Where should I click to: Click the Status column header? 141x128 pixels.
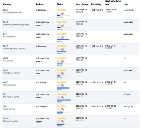pos(60,4)
